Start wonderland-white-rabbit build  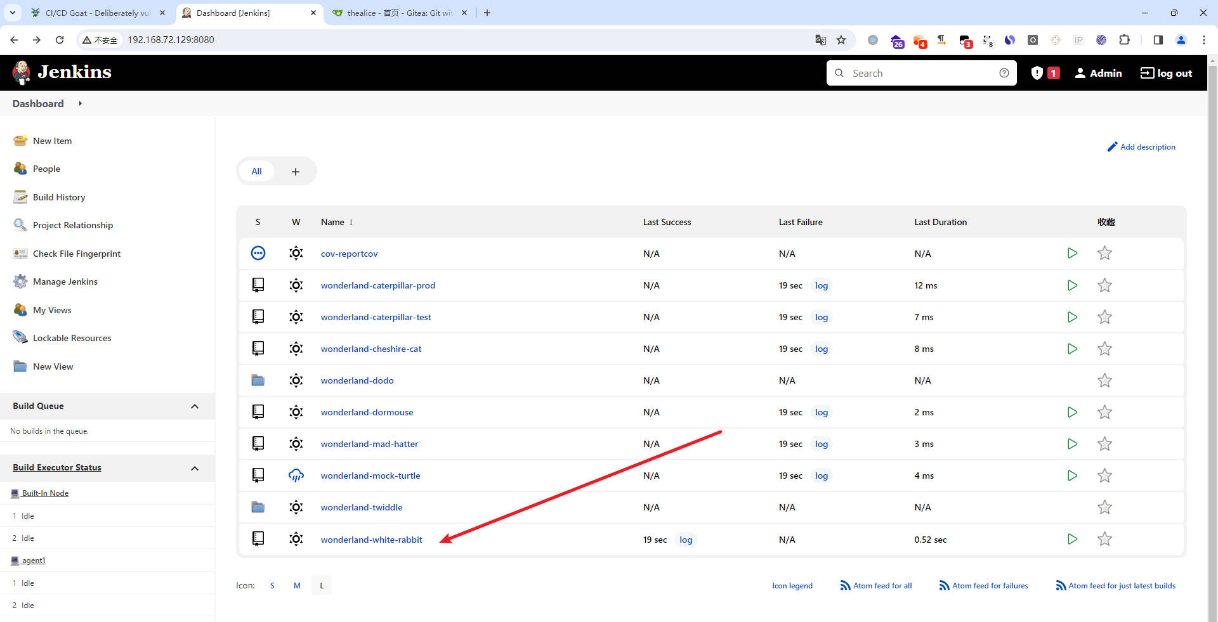[1072, 539]
